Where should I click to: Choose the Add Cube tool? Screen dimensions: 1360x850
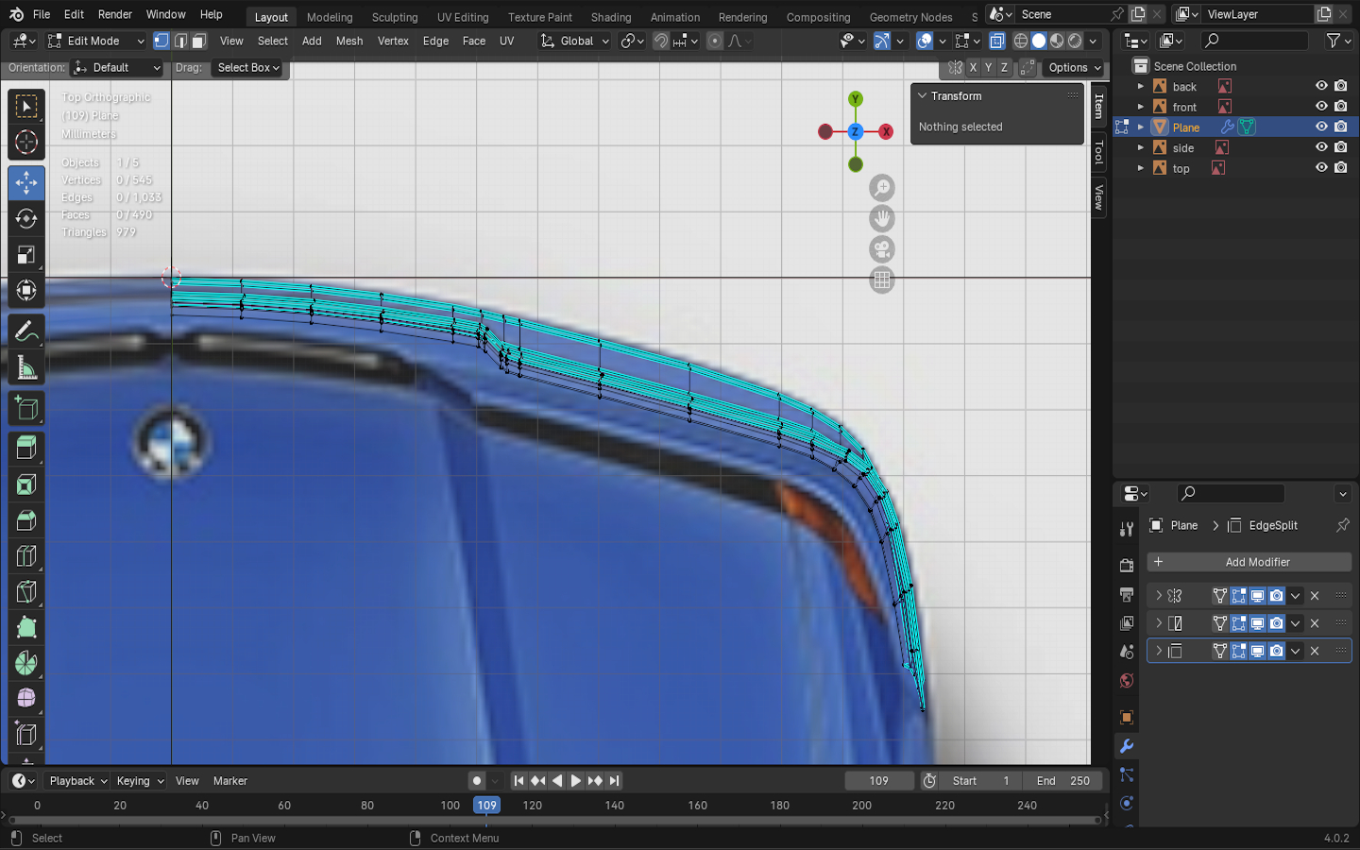26,408
